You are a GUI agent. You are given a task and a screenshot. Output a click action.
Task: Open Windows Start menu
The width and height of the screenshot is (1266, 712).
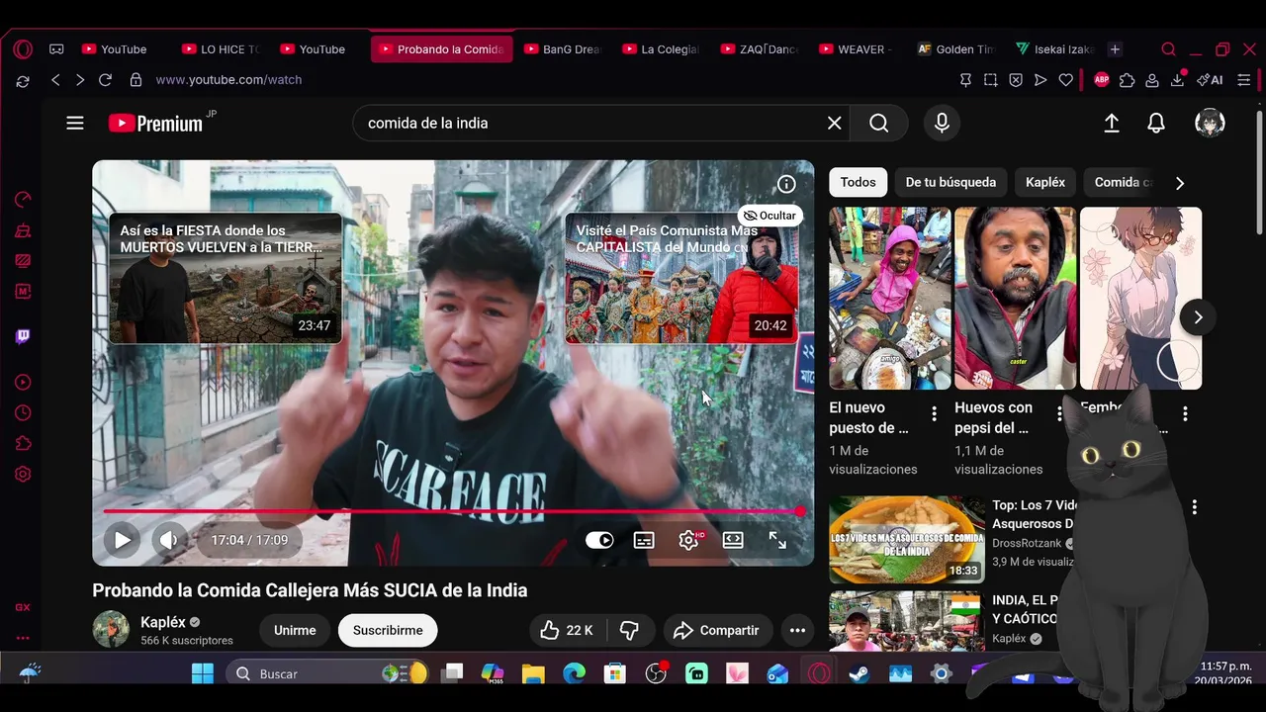[x=203, y=673]
